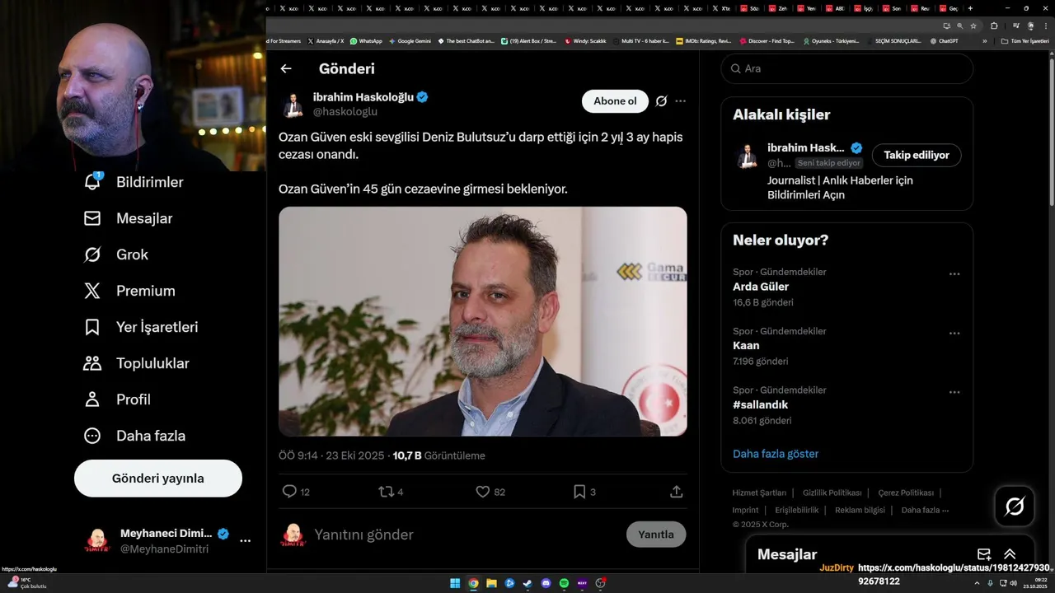Expand the Daha fazla sidebar menu
Image resolution: width=1055 pixels, height=593 pixels.
click(134, 436)
